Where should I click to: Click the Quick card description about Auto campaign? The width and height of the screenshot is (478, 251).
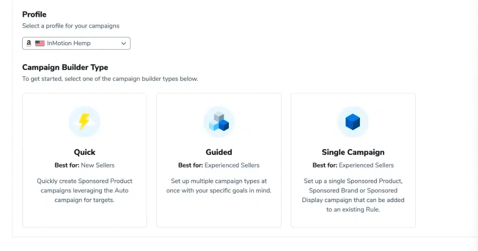coord(84,191)
